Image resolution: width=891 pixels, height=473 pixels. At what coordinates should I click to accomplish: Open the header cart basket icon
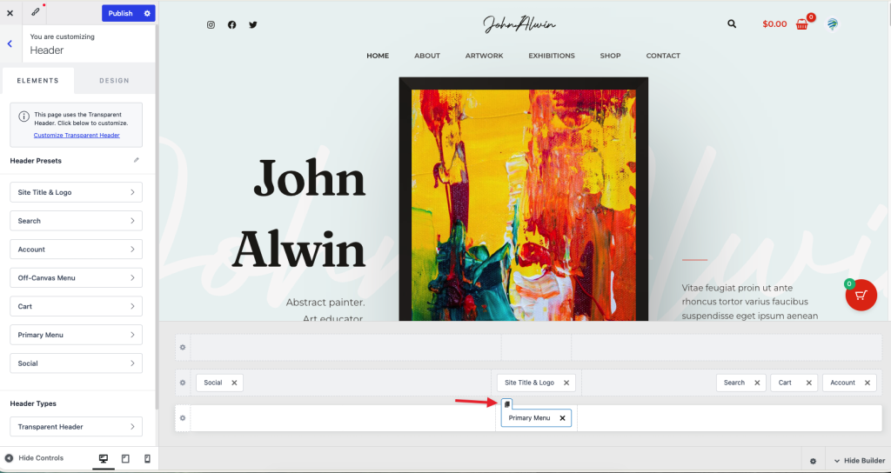point(801,24)
